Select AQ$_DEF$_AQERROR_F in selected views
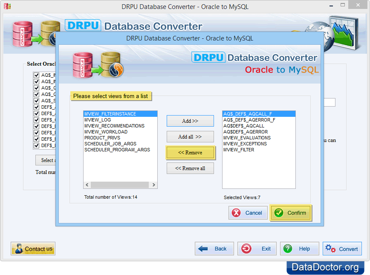 click(x=259, y=120)
